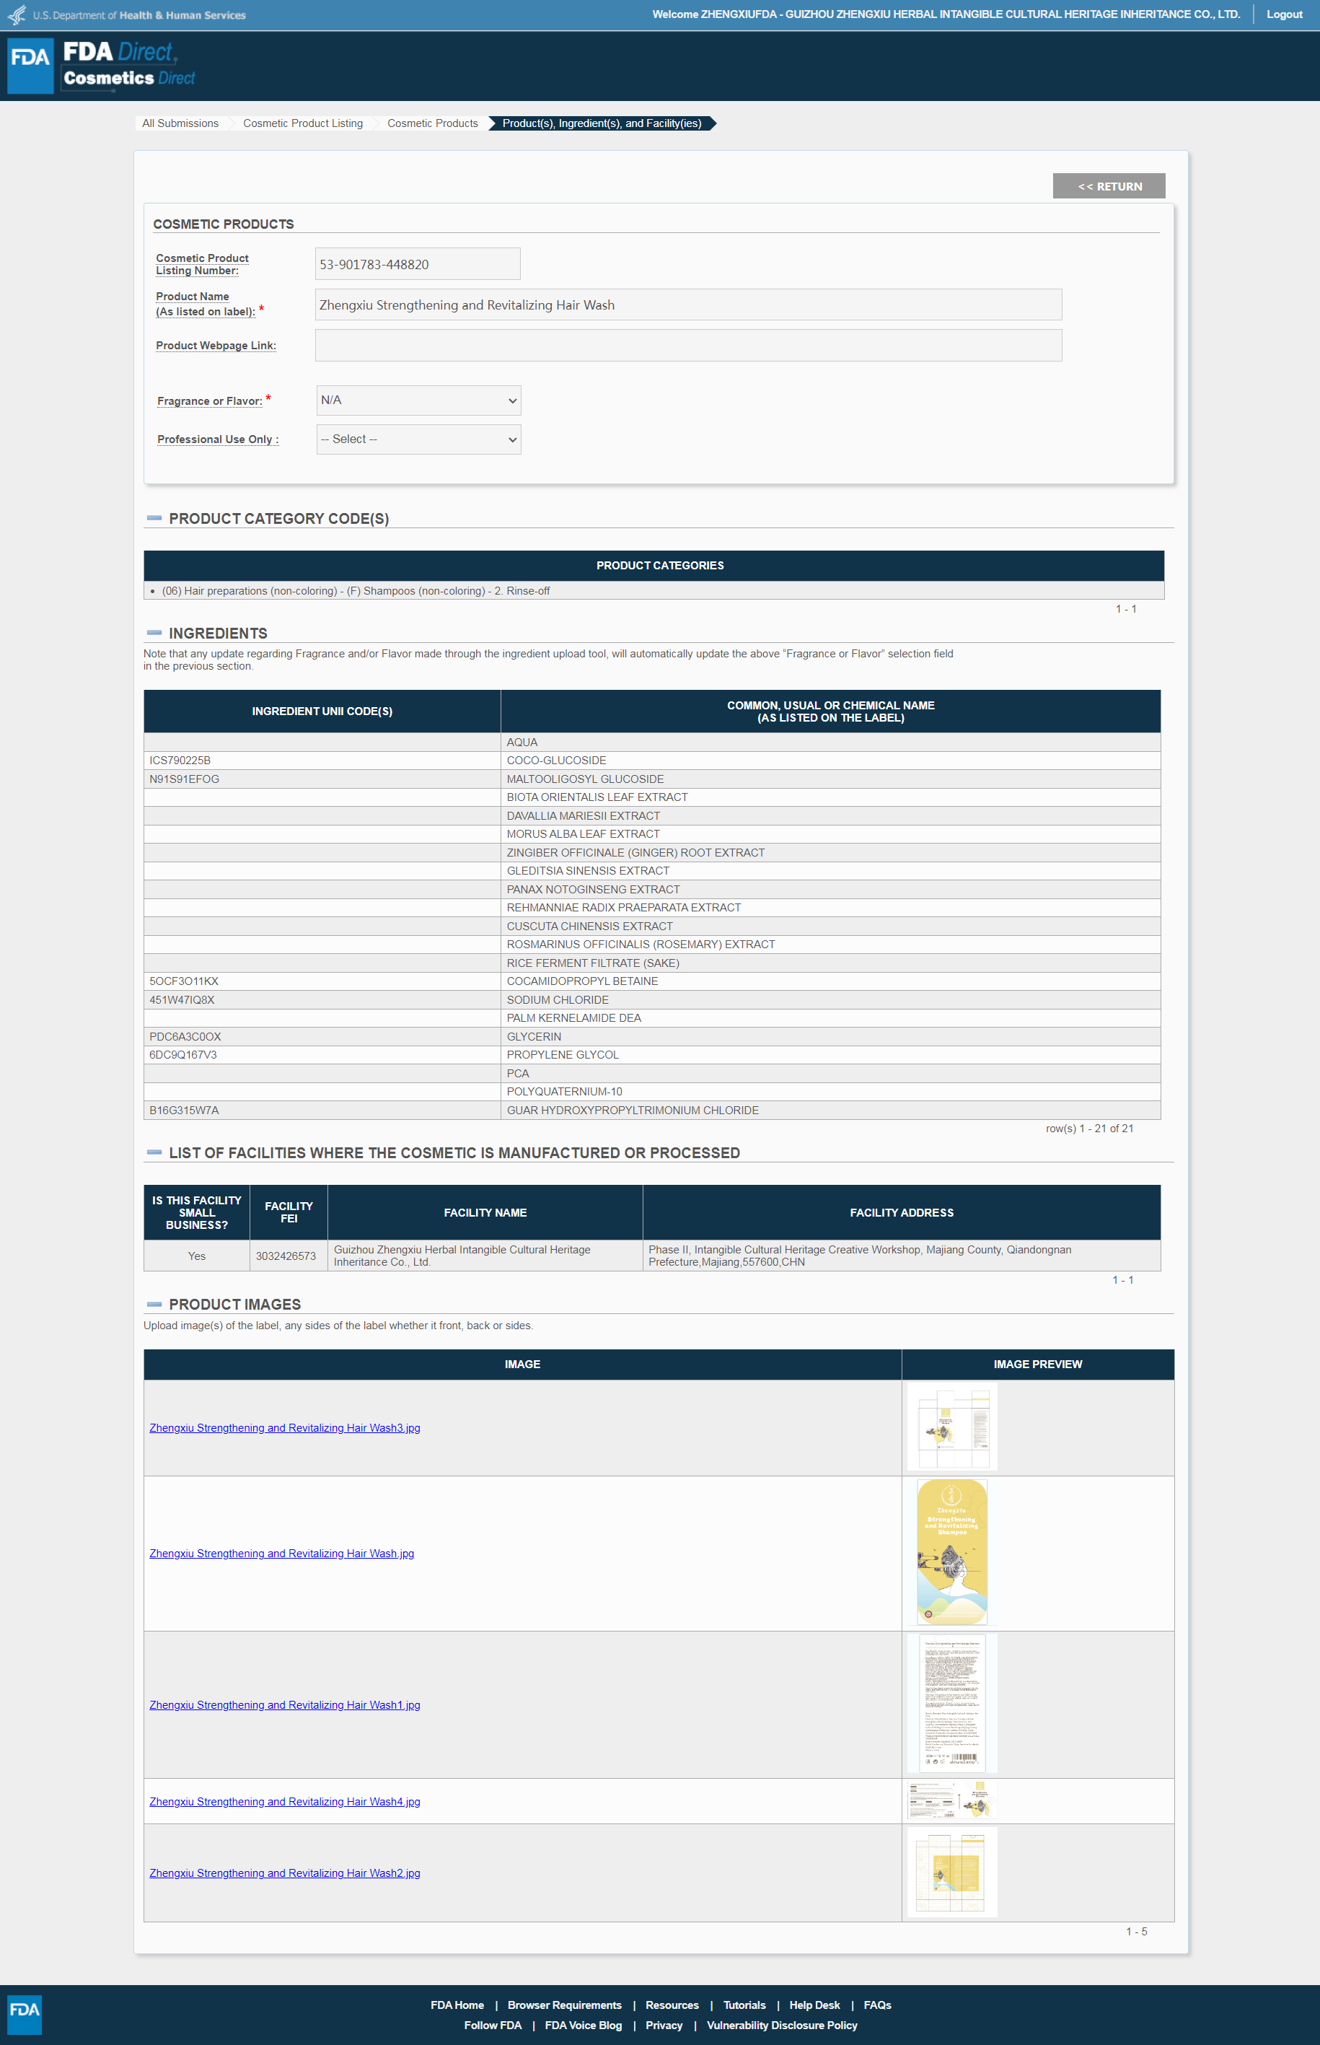View the Hair Wash1.jpg label text preview thumbnail

point(951,1704)
